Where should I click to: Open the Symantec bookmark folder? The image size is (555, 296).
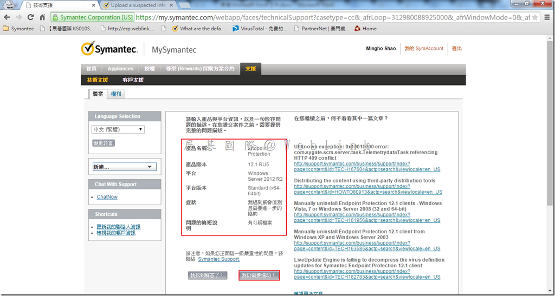pos(18,29)
